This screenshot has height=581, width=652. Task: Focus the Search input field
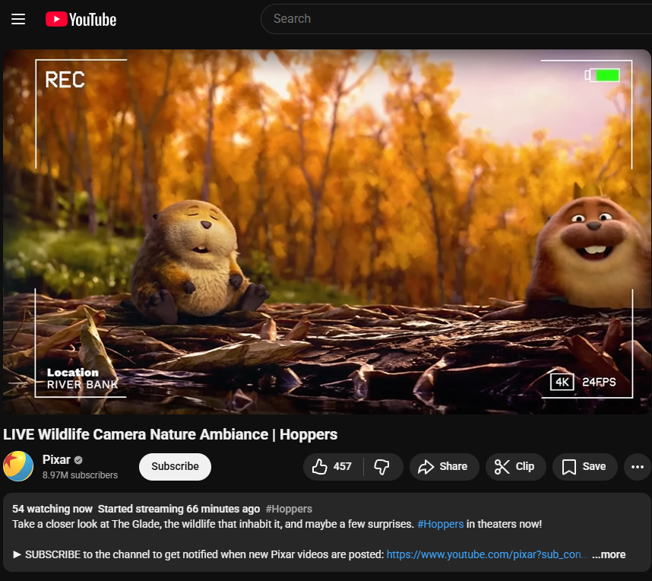point(457,19)
